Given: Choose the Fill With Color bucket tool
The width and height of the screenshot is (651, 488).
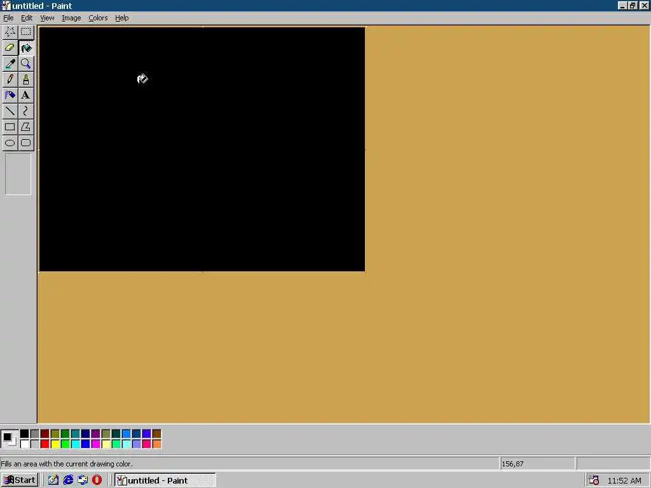Looking at the screenshot, I should point(25,48).
